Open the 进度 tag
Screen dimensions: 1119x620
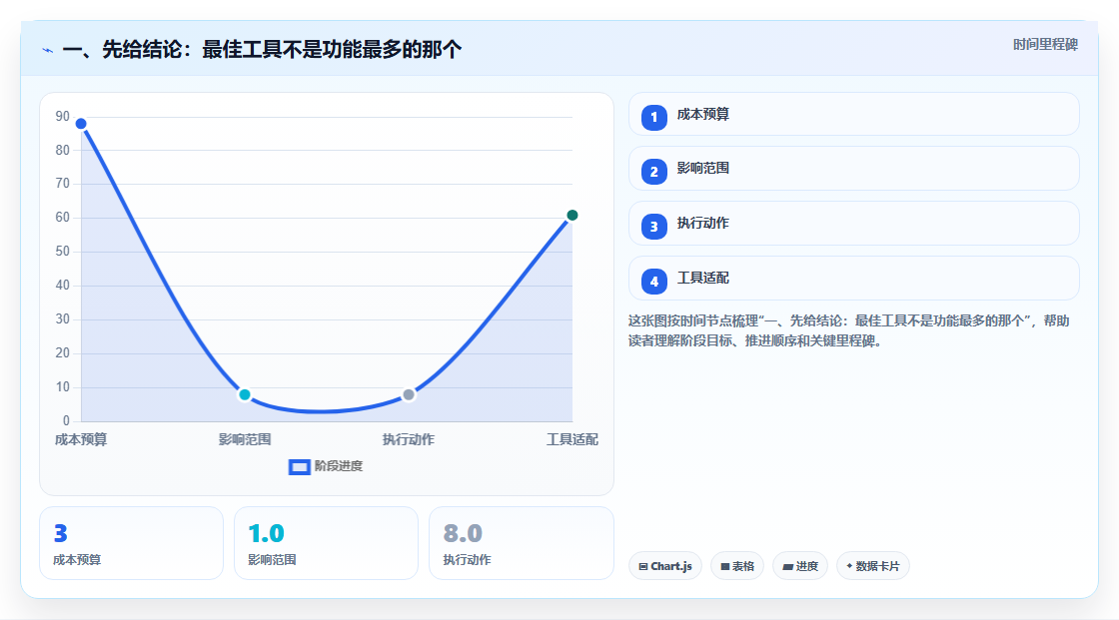[800, 566]
